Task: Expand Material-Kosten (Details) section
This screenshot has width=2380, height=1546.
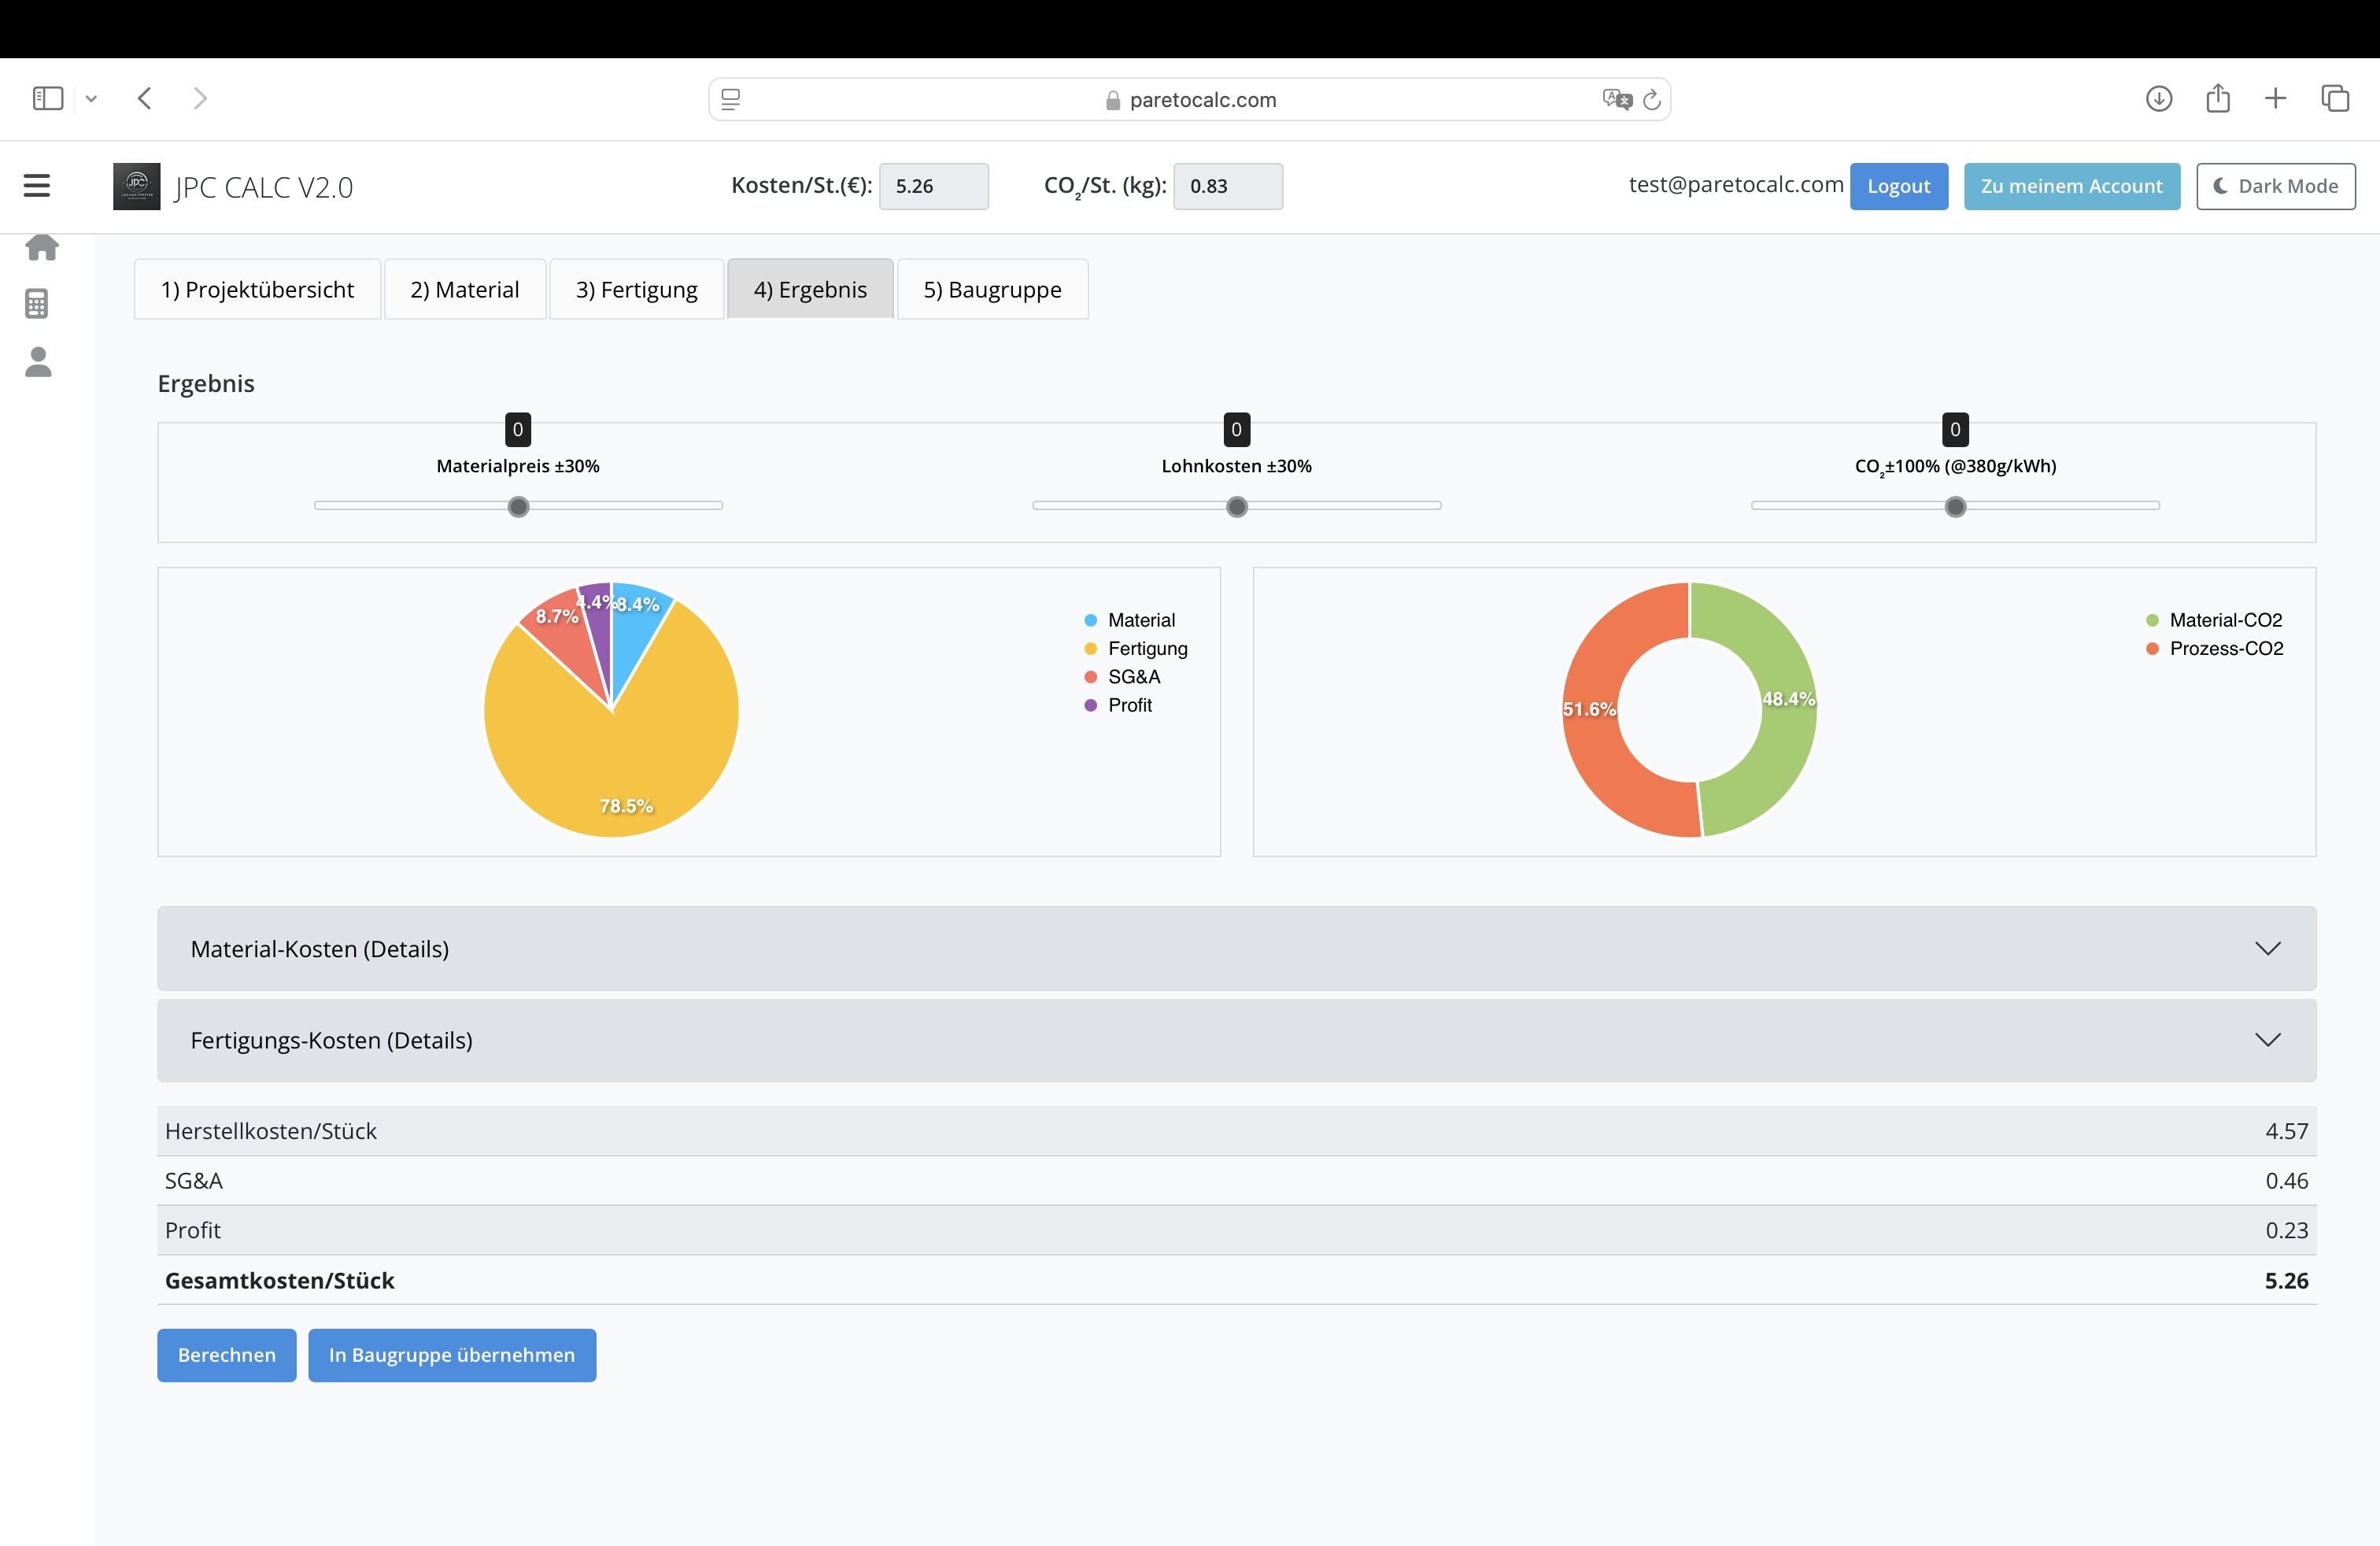Action: pyautogui.click(x=1237, y=949)
